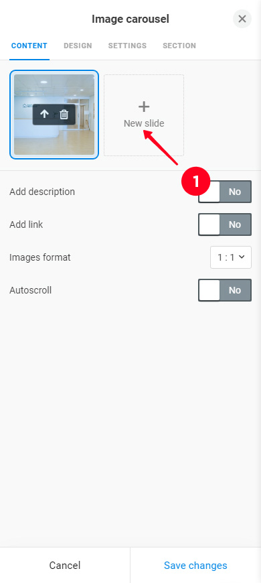Open the Images format dropdown
Screen dimensions: 261x583
pos(231,257)
